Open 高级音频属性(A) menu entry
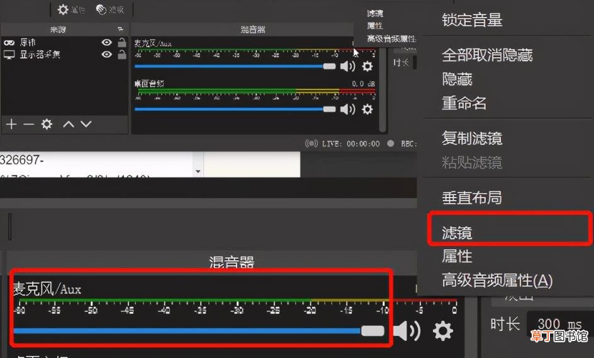This screenshot has height=358, width=594. click(497, 281)
